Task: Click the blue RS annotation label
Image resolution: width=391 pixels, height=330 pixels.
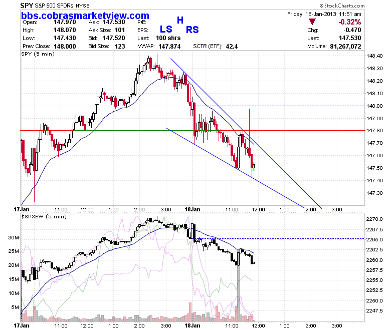Action: coord(192,30)
